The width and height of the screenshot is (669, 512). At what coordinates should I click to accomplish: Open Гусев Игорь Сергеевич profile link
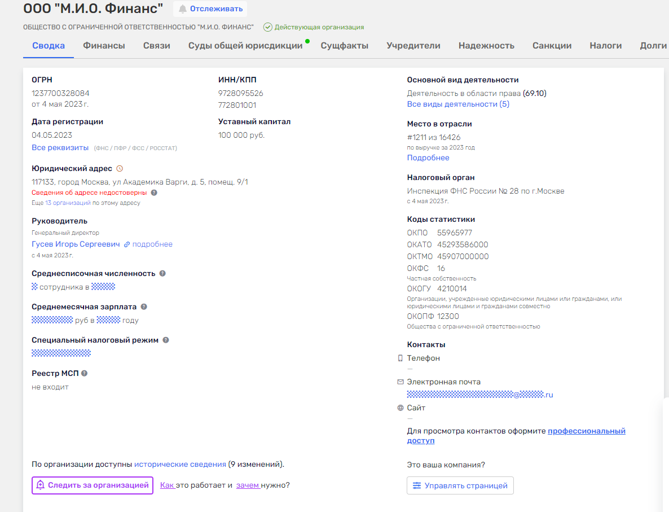pos(76,244)
